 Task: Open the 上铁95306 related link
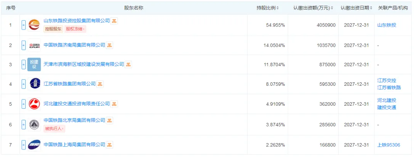click(389, 145)
